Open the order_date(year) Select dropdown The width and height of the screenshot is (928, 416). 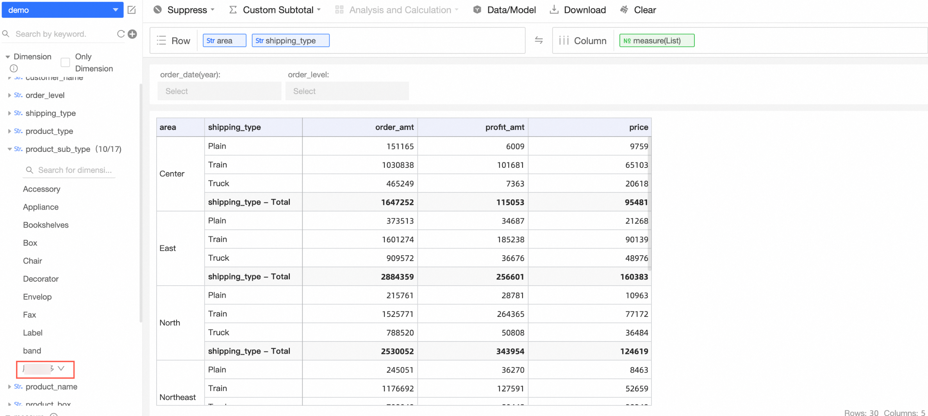(219, 91)
